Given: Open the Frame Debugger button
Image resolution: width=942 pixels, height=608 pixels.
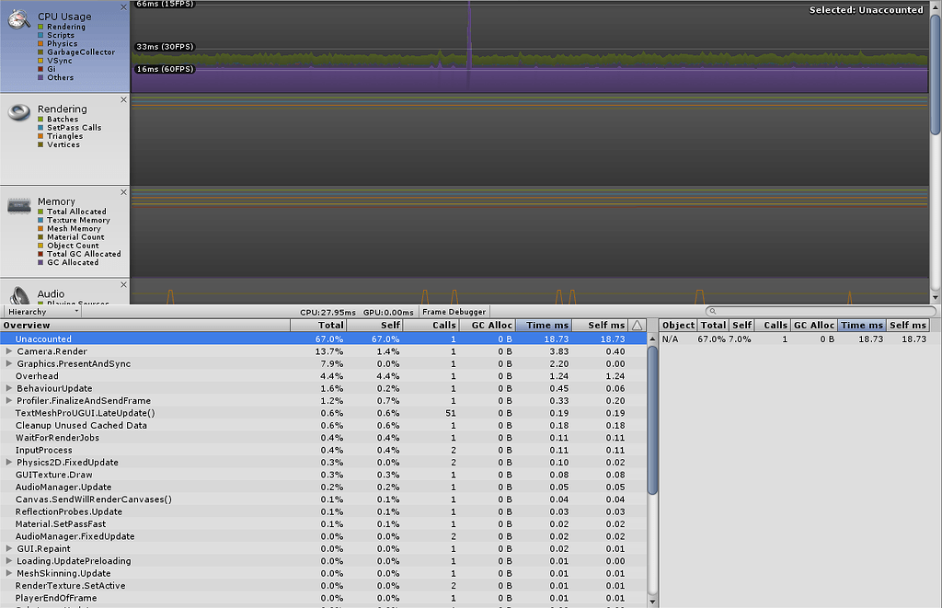Looking at the screenshot, I should [454, 312].
